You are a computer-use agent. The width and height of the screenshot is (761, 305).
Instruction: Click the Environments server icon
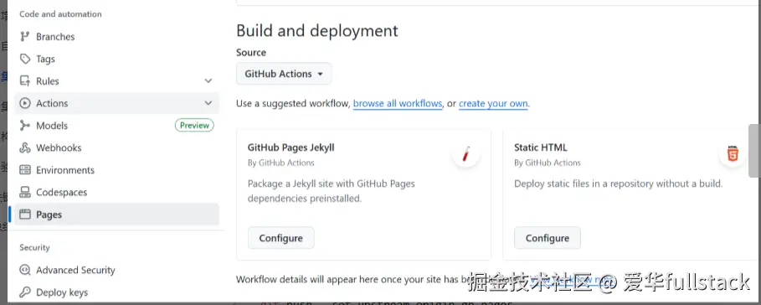tap(25, 170)
